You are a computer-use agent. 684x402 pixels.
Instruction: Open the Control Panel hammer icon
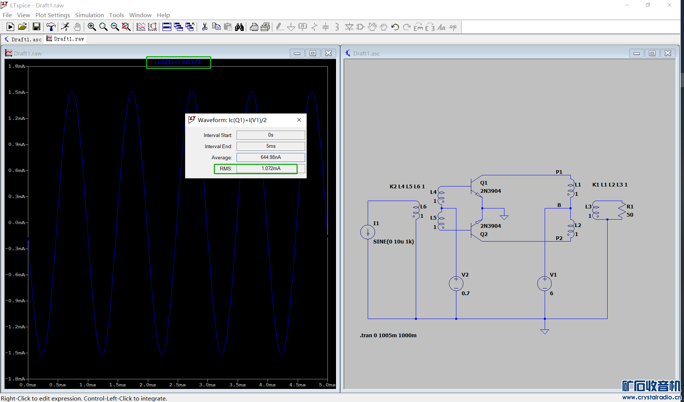click(51, 27)
